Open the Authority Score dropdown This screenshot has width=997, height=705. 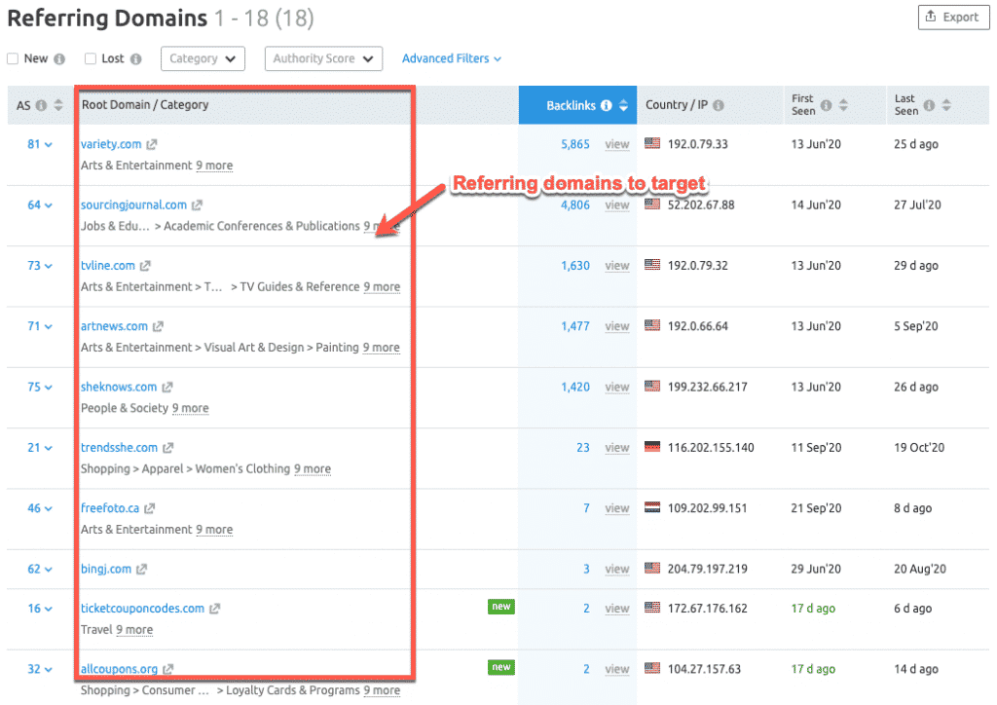pos(323,59)
